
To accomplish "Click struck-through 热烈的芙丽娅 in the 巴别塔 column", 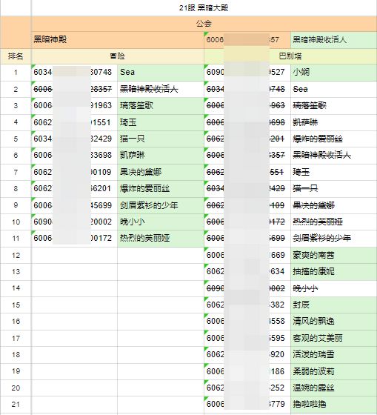I will 333,222.
